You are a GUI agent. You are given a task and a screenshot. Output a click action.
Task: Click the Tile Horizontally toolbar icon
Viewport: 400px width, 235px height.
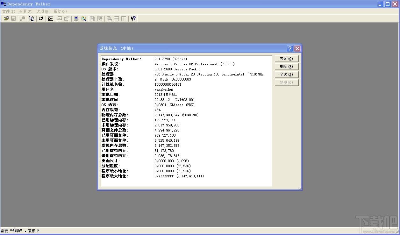click(117, 18)
